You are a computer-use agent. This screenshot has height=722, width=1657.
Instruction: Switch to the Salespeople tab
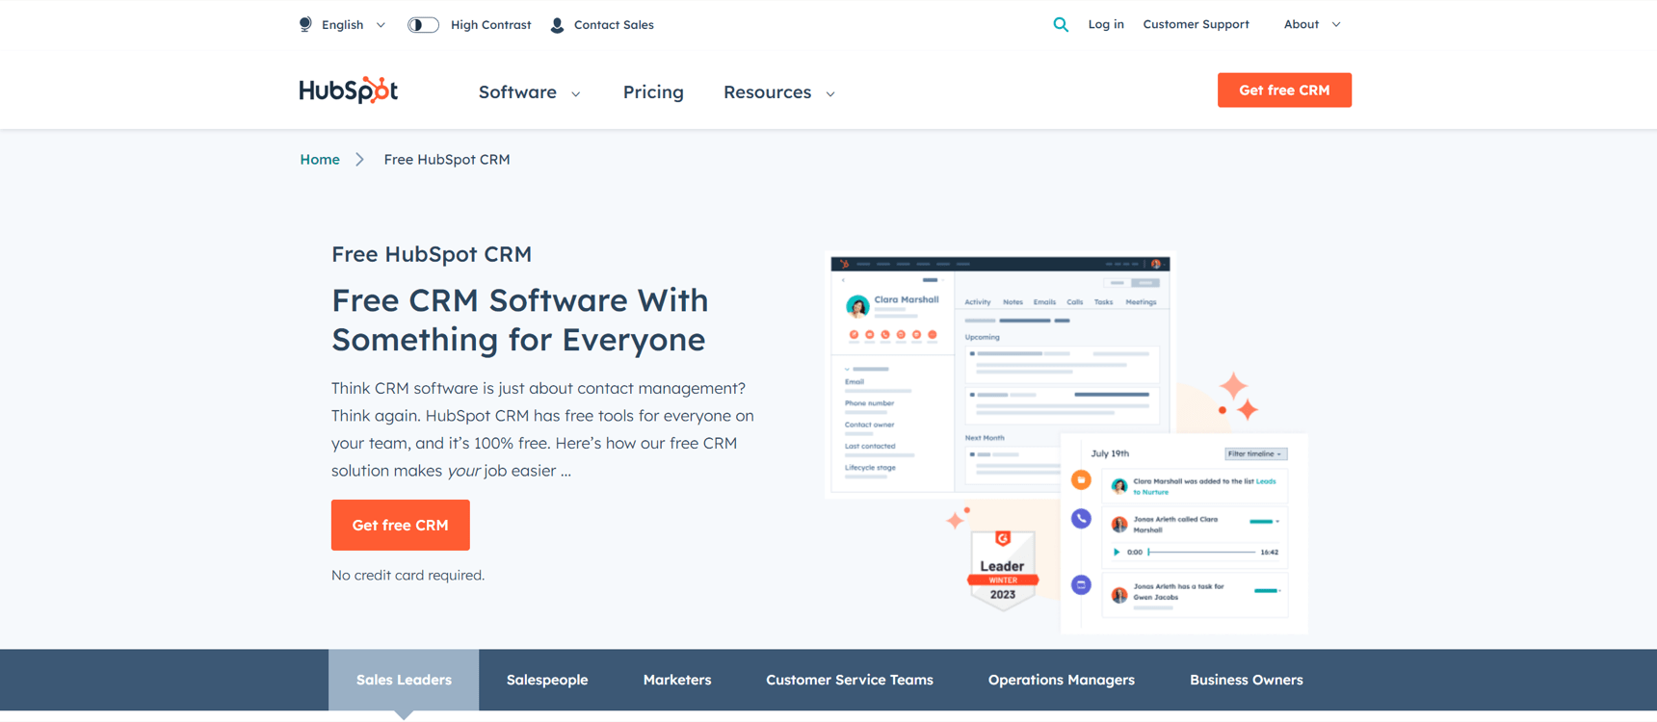(547, 680)
